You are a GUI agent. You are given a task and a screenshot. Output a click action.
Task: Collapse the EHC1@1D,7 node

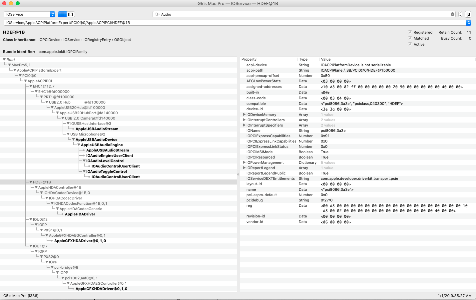[x=31, y=86]
